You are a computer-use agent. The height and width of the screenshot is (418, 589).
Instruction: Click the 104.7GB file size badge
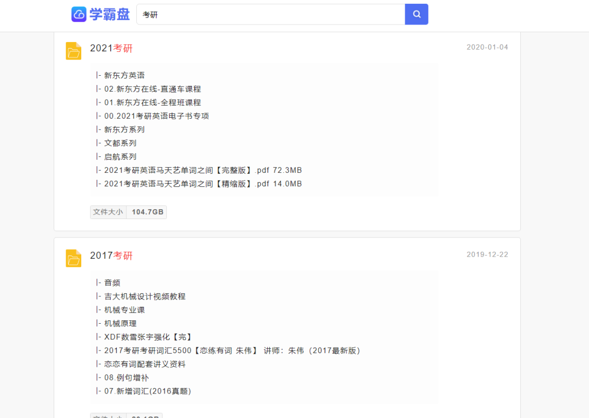pos(146,212)
